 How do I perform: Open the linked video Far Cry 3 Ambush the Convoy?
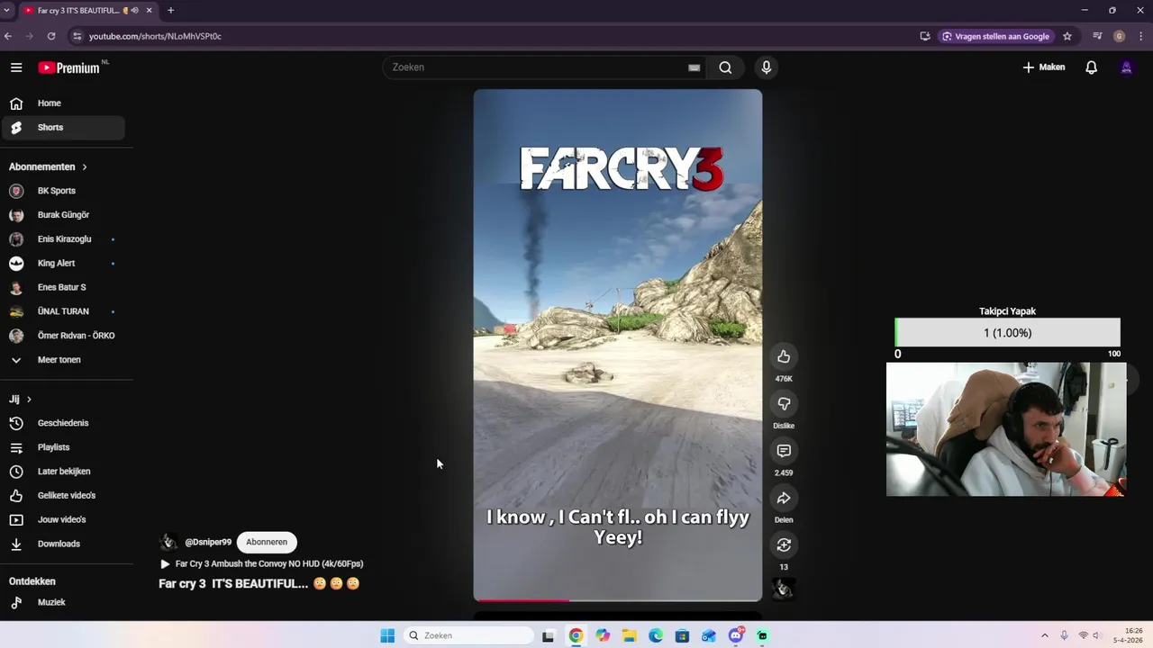pos(262,564)
